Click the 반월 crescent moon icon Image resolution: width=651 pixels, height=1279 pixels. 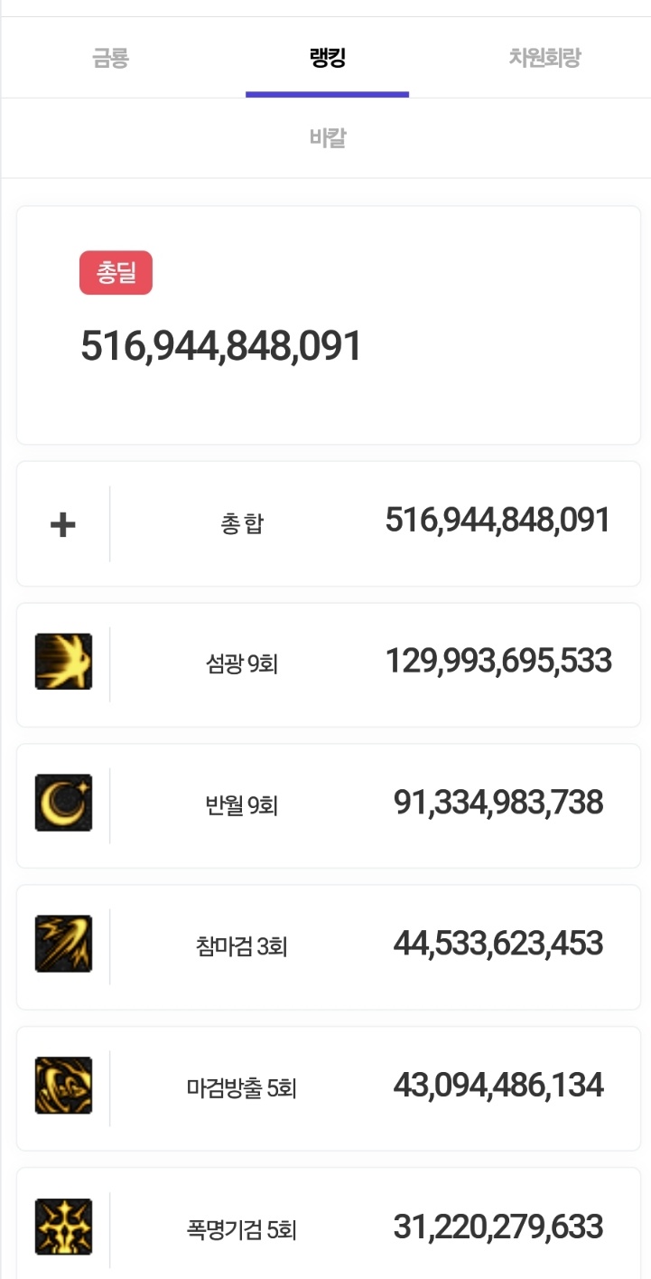pos(63,803)
